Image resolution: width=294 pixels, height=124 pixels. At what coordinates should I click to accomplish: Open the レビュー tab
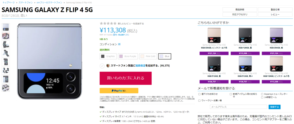pos(275,14)
